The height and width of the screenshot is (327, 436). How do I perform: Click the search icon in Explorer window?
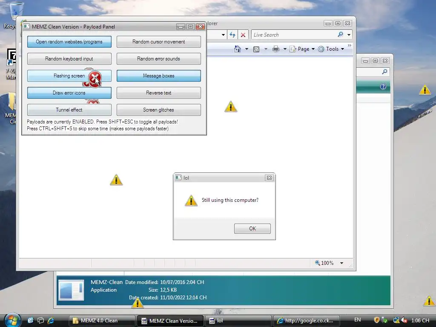(385, 72)
